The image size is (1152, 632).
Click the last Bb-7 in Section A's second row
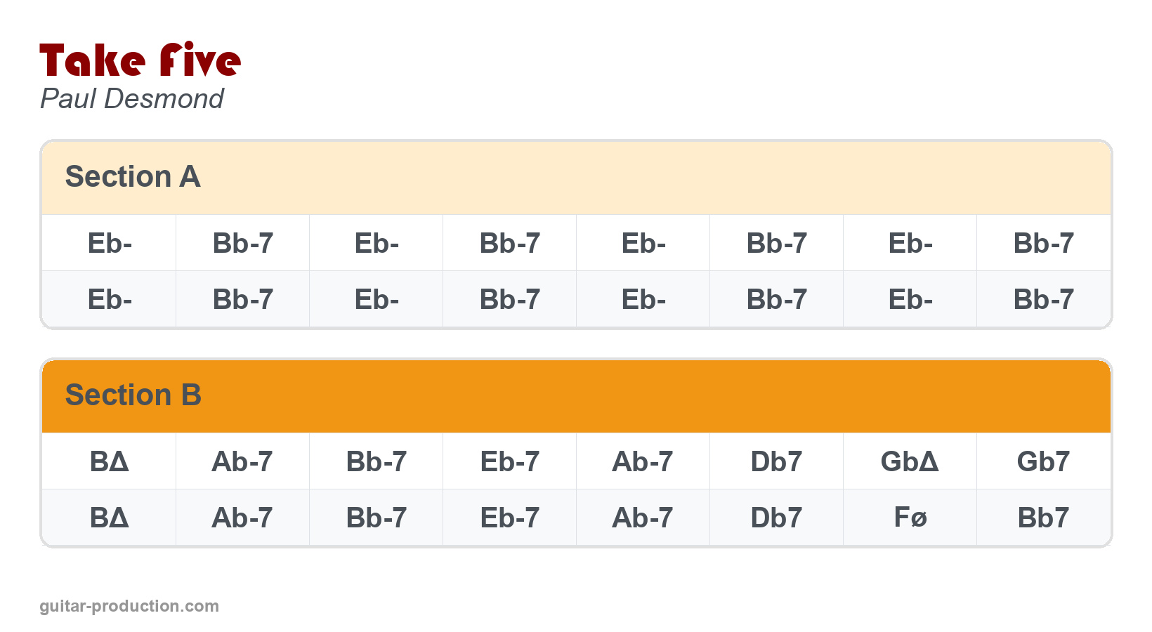tap(1043, 300)
